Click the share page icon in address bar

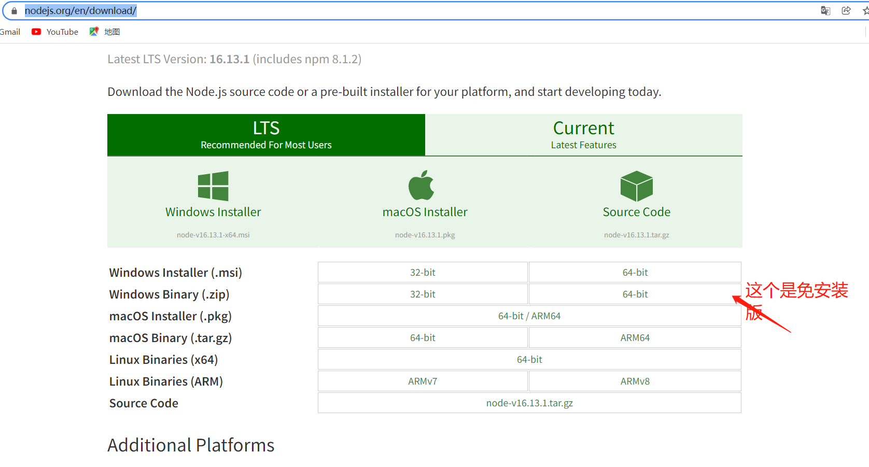pyautogui.click(x=846, y=10)
